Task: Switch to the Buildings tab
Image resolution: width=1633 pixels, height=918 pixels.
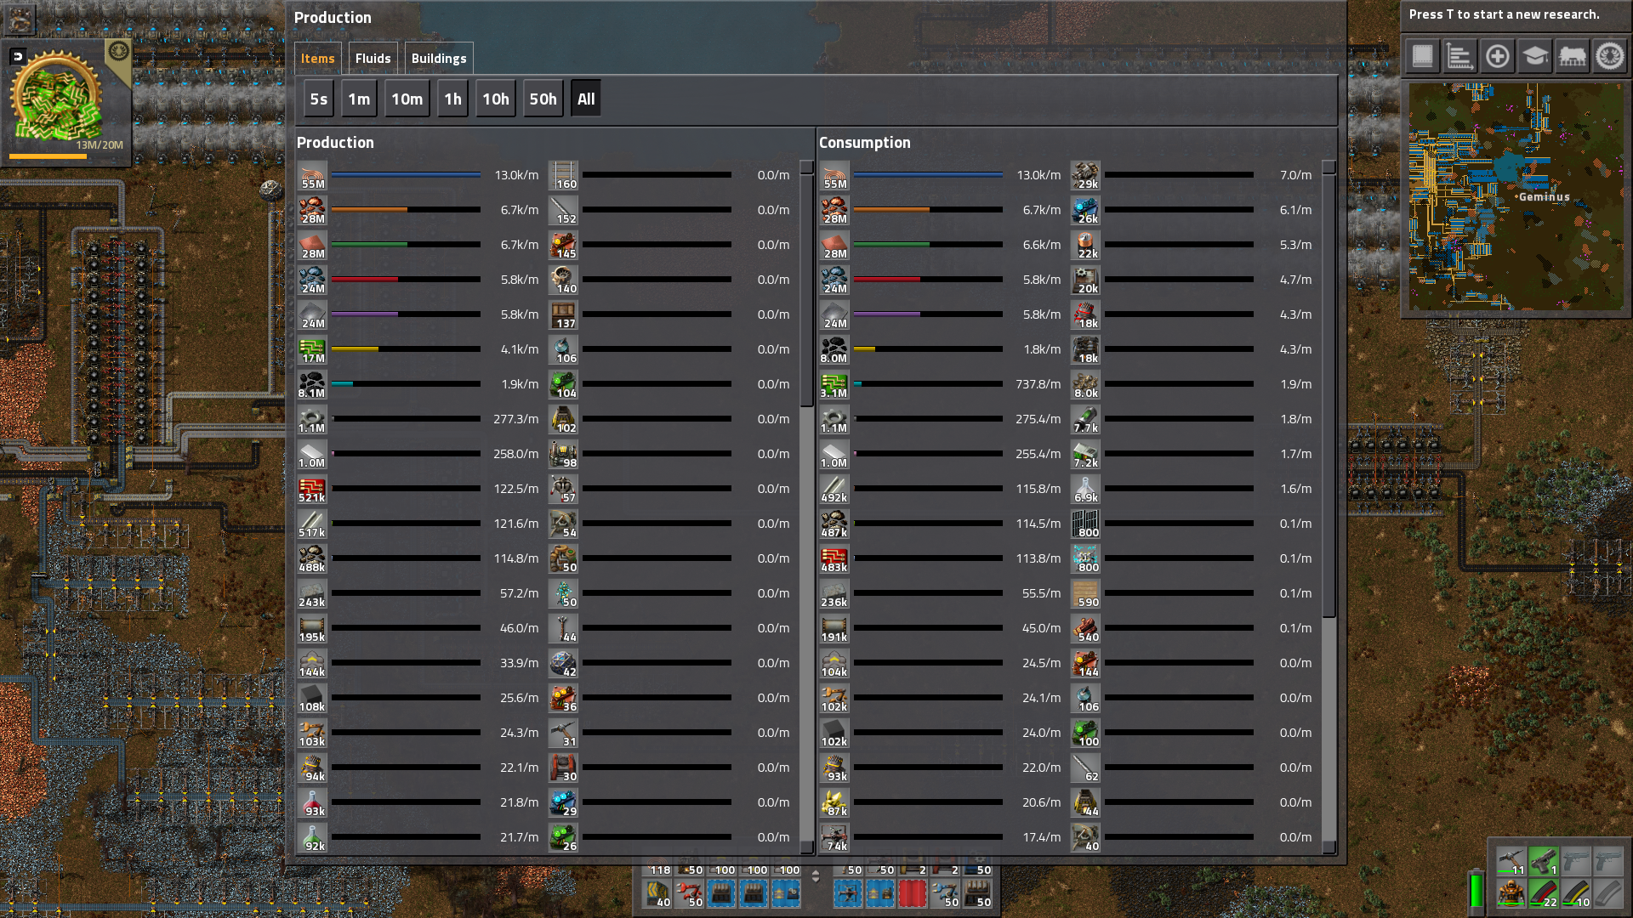Action: (439, 57)
